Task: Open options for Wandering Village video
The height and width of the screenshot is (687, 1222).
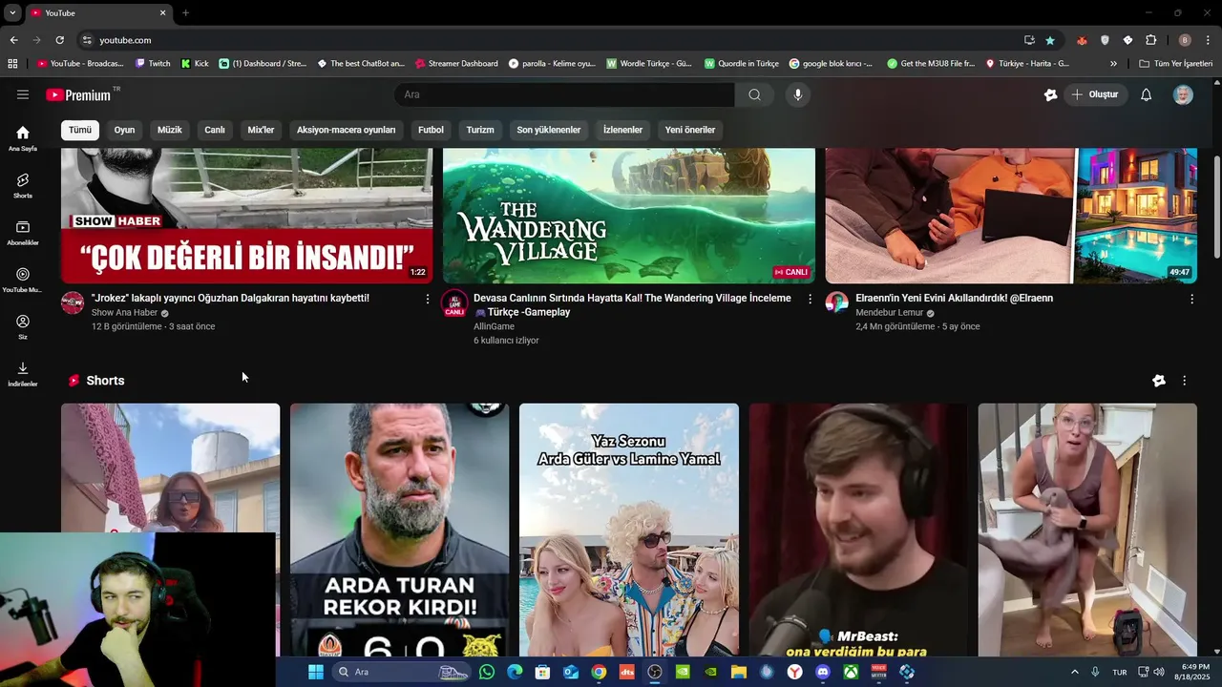Action: [x=810, y=299]
